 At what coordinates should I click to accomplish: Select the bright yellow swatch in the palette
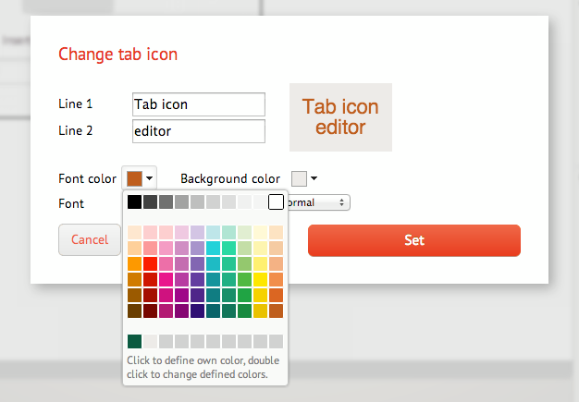260,279
